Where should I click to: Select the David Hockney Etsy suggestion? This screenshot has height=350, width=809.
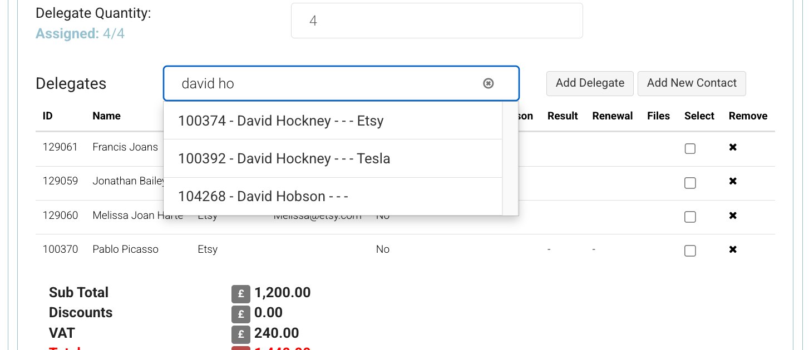click(x=280, y=121)
